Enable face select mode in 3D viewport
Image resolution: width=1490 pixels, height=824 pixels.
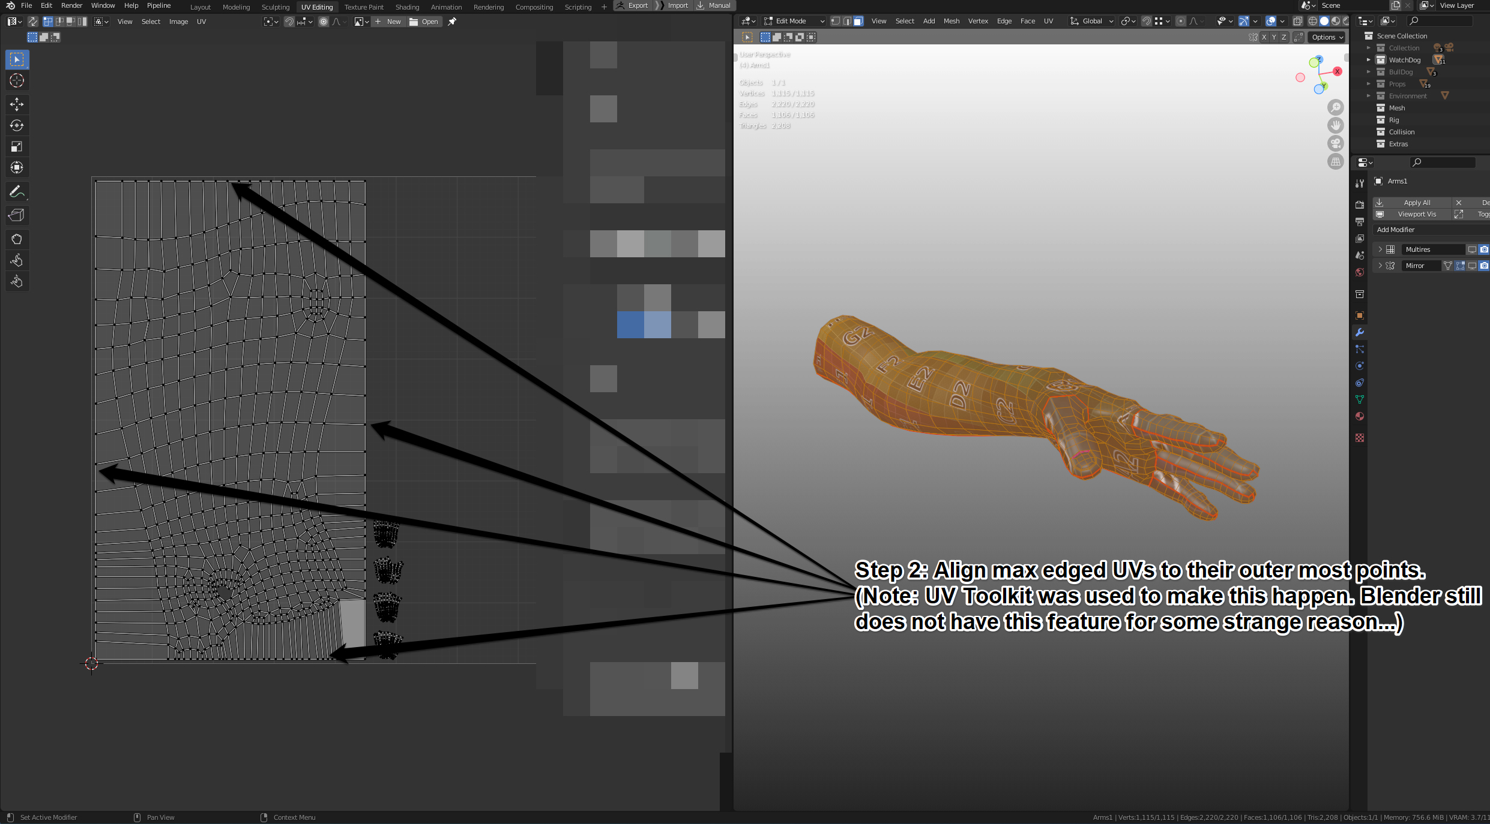coord(858,21)
